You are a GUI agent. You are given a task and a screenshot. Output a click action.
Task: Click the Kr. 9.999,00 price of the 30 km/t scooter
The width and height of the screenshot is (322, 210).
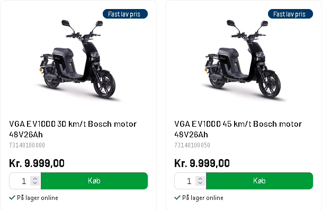37,163
